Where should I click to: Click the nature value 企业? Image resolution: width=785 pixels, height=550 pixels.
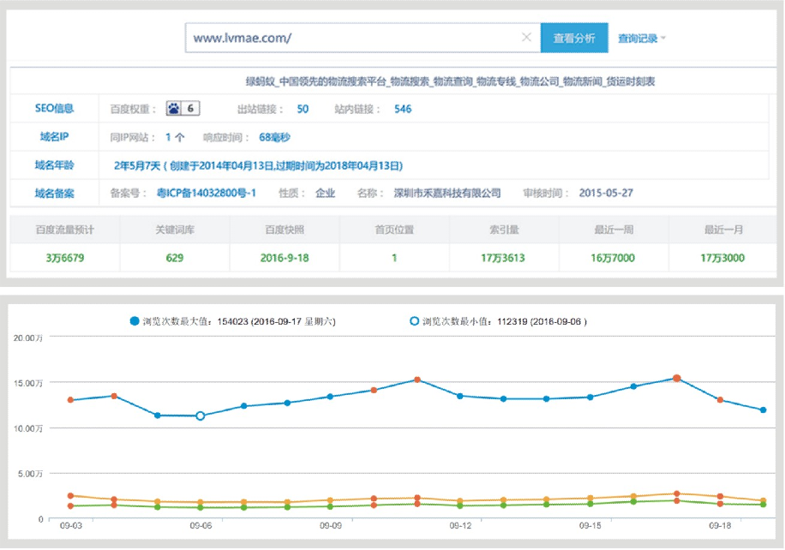pos(325,193)
